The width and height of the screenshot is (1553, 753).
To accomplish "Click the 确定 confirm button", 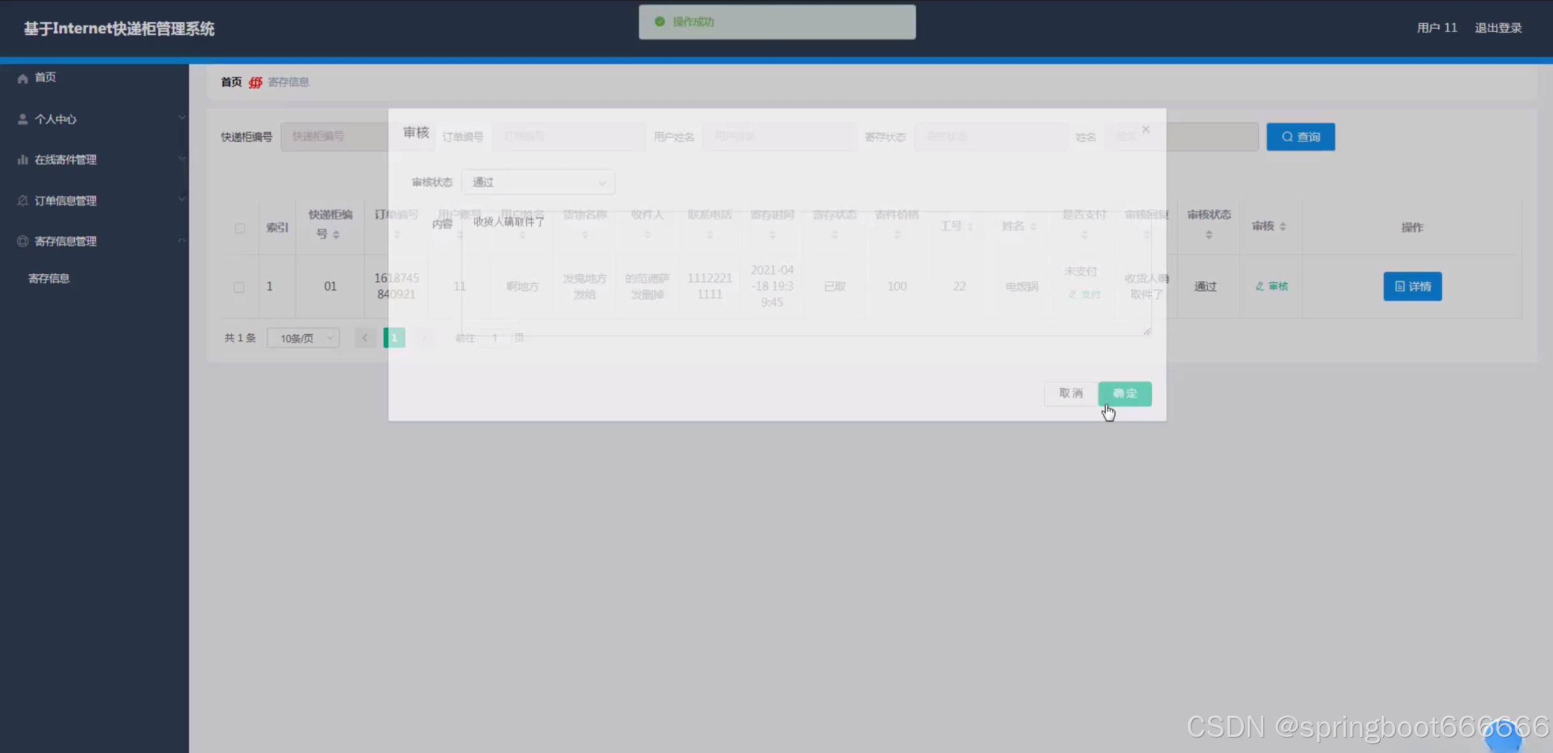I will pyautogui.click(x=1124, y=393).
